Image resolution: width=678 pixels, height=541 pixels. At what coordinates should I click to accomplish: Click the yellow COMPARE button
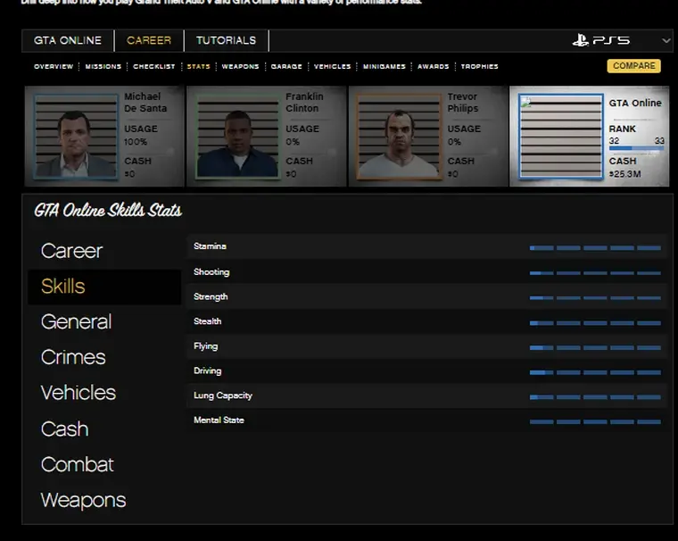point(634,66)
